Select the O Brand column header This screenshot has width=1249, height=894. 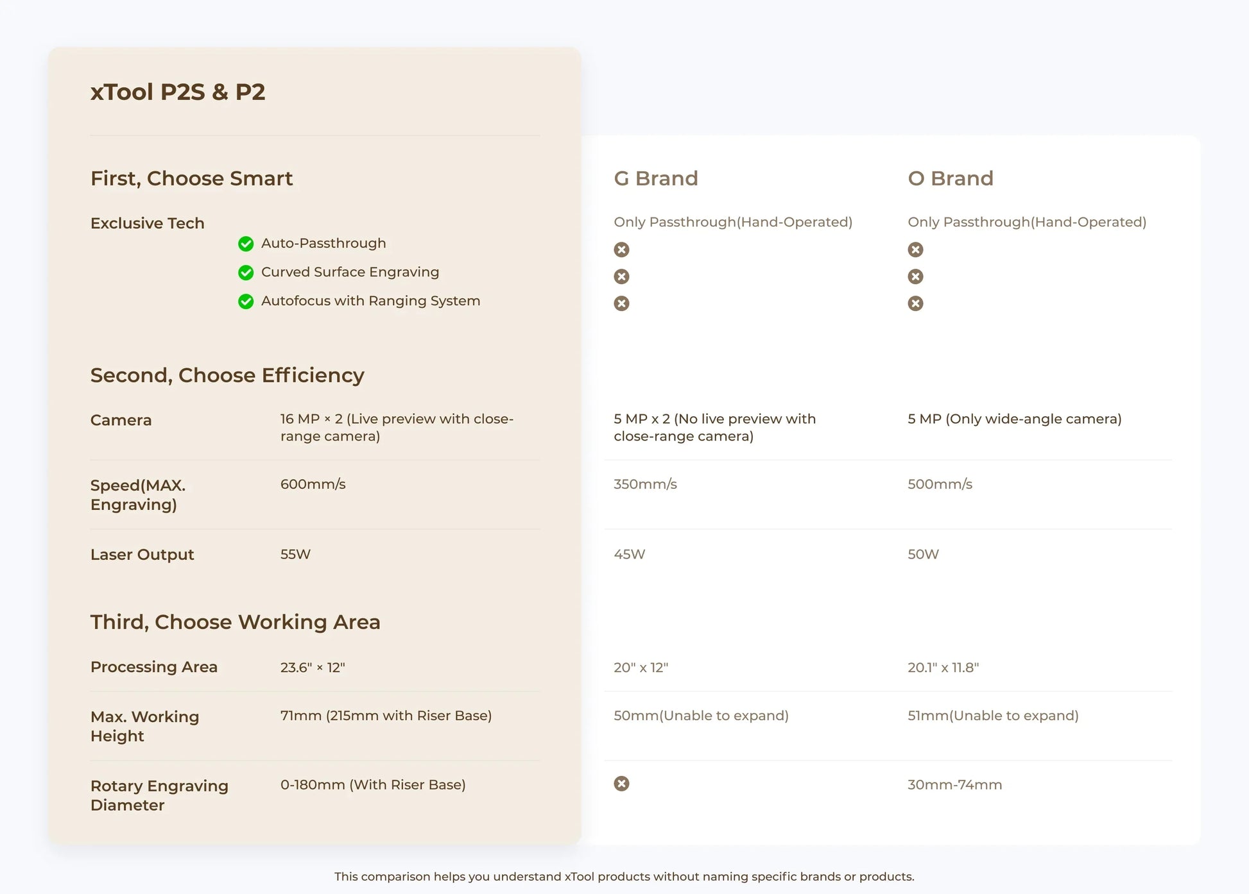950,178
